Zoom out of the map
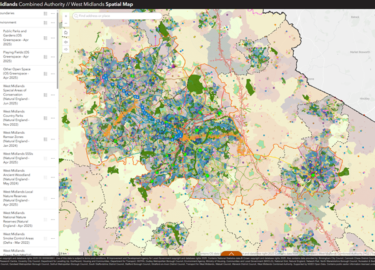375x270 pixels. coord(66,23)
